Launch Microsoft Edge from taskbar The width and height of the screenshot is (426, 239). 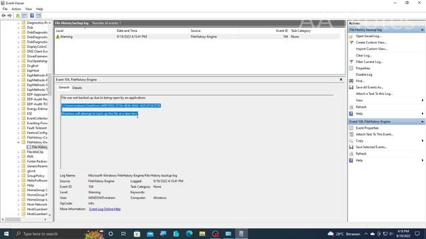[x=189, y=234]
